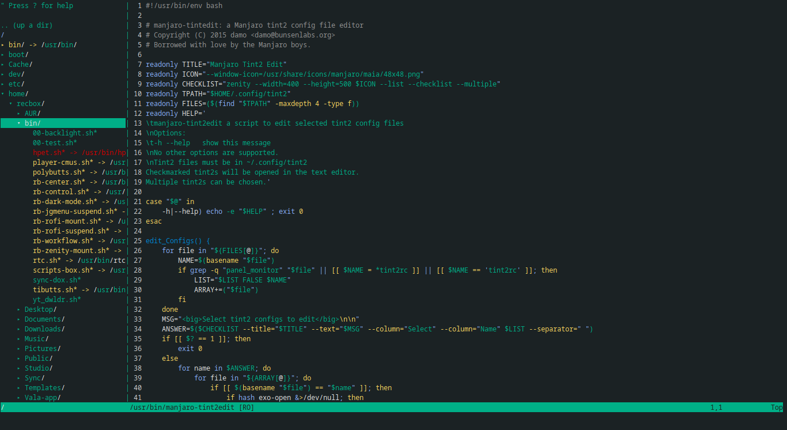Screen dimensions: 787x430
Task: Open the 00-backlight.sh file
Action: 65,133
